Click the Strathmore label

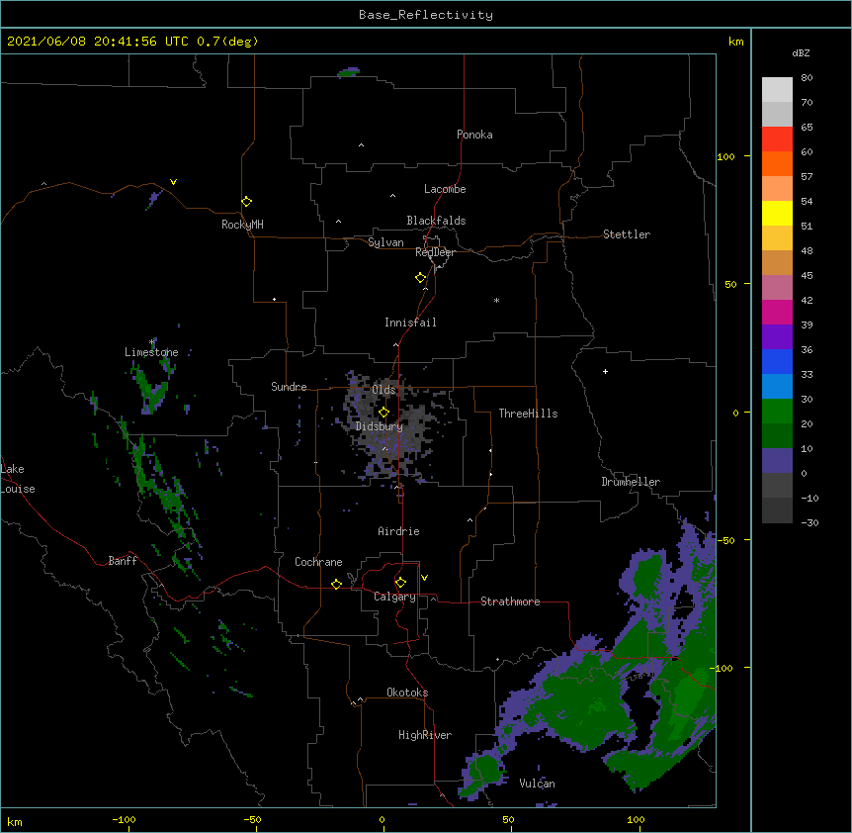(x=510, y=602)
